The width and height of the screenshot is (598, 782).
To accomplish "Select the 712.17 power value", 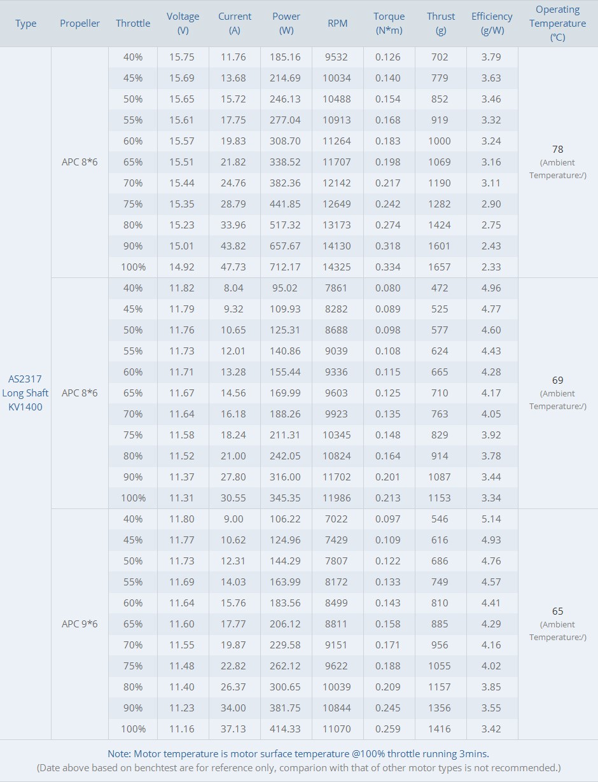I will pos(286,267).
